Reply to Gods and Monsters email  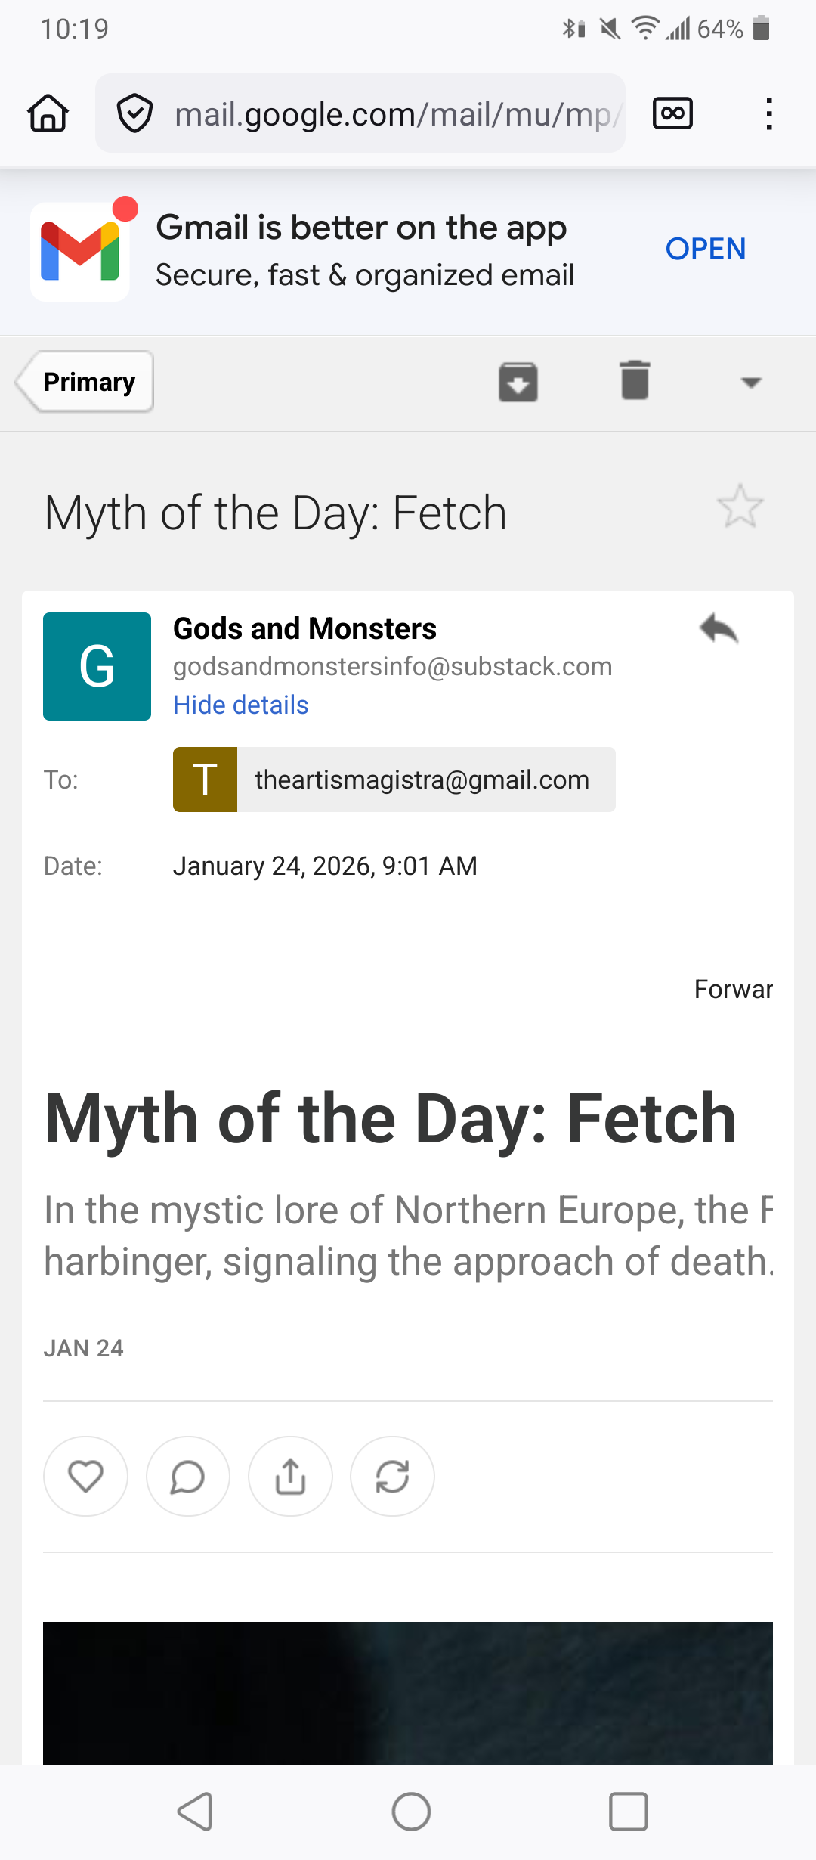(x=719, y=629)
